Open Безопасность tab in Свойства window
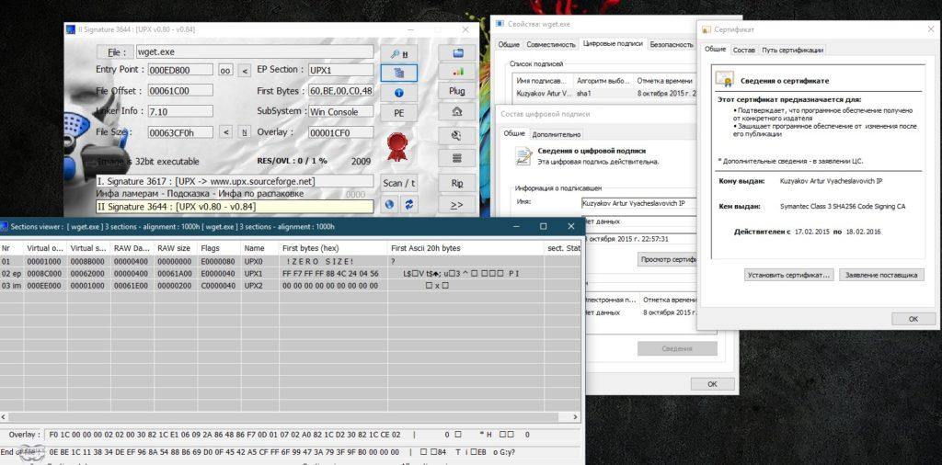The image size is (942, 465). (x=672, y=44)
